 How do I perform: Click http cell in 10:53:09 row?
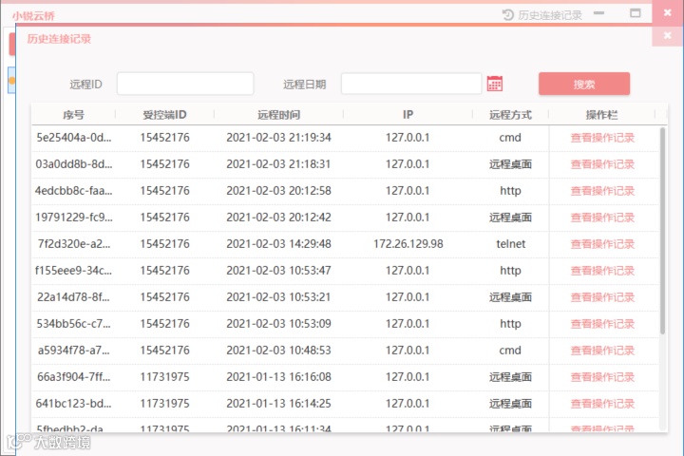(x=510, y=324)
